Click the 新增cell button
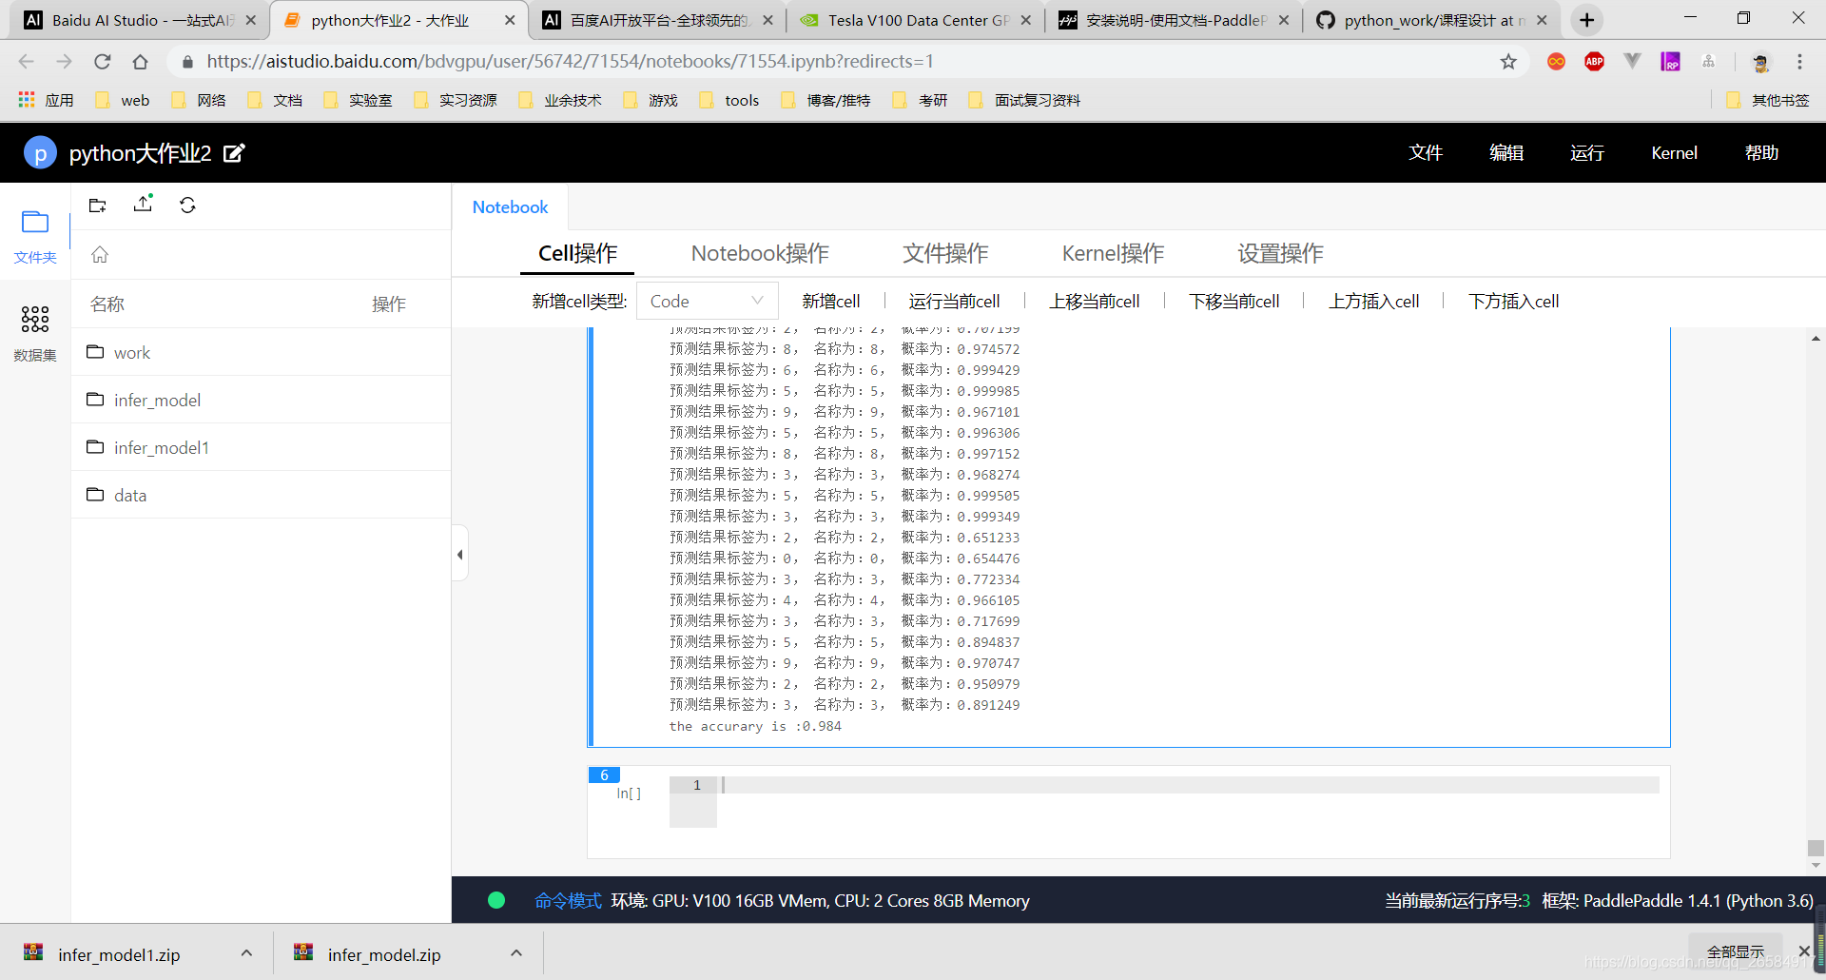This screenshot has height=980, width=1826. click(x=830, y=301)
